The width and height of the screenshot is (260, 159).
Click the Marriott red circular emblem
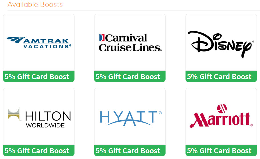pyautogui.click(x=222, y=108)
